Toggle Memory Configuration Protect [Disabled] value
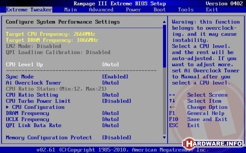 (116, 138)
